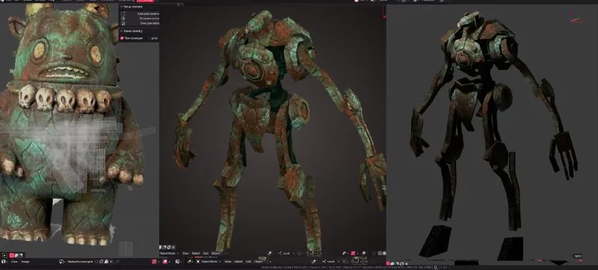Viewport: 598px width, 270px height.
Task: Open Object Mode dropdown in middle viewport header
Action: (170, 254)
